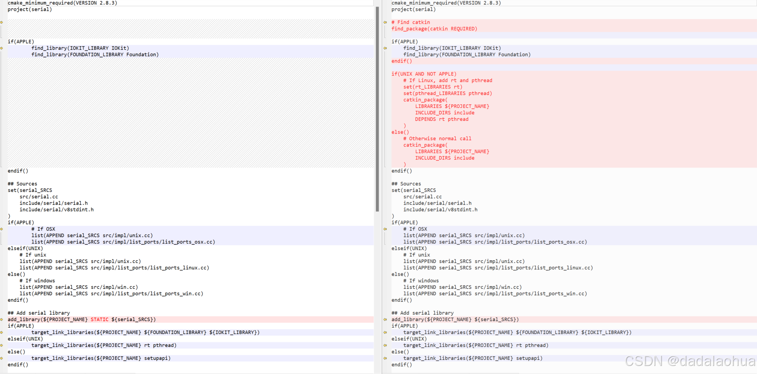Click the left-pane merge arrow beside the FOUNDATION_LIBRARY link line
The height and width of the screenshot is (374, 757).
[2, 332]
